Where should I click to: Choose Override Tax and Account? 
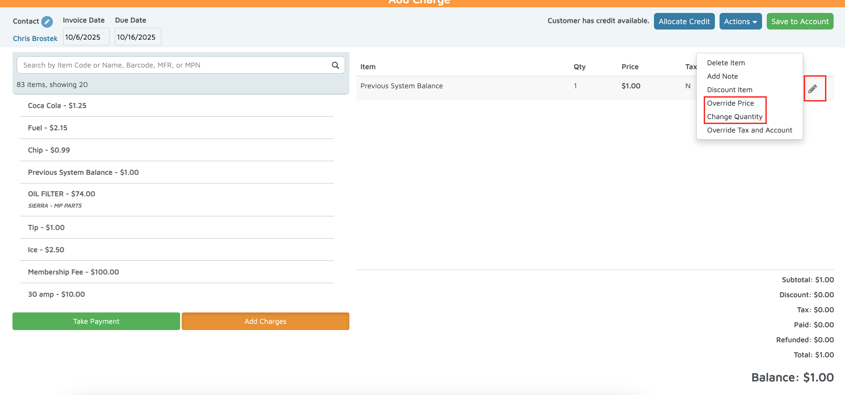tap(749, 130)
